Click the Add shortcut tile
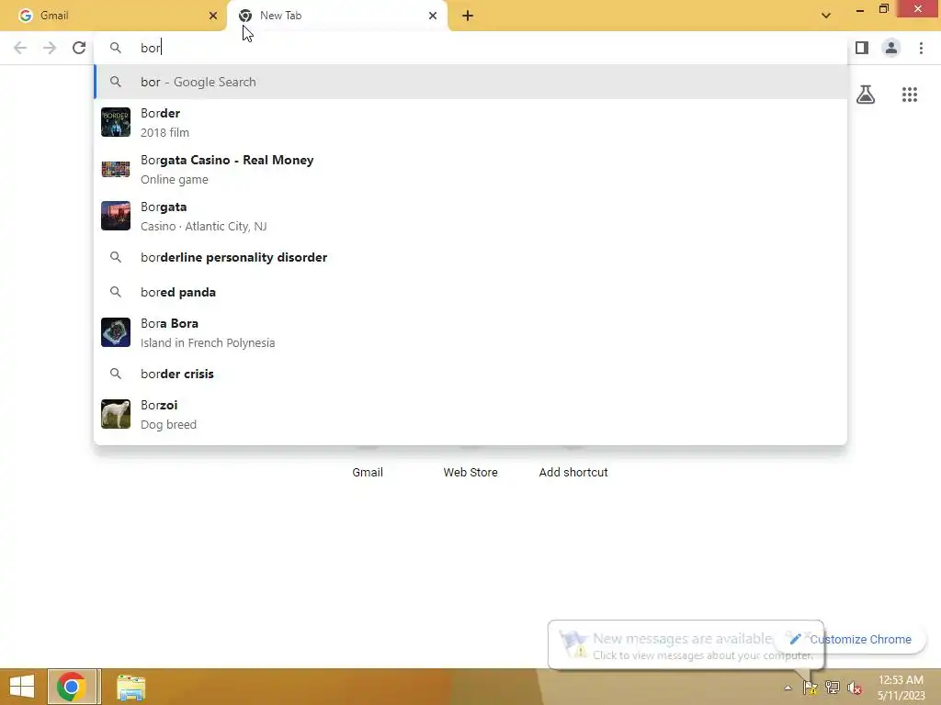The image size is (941, 705). pos(573,473)
